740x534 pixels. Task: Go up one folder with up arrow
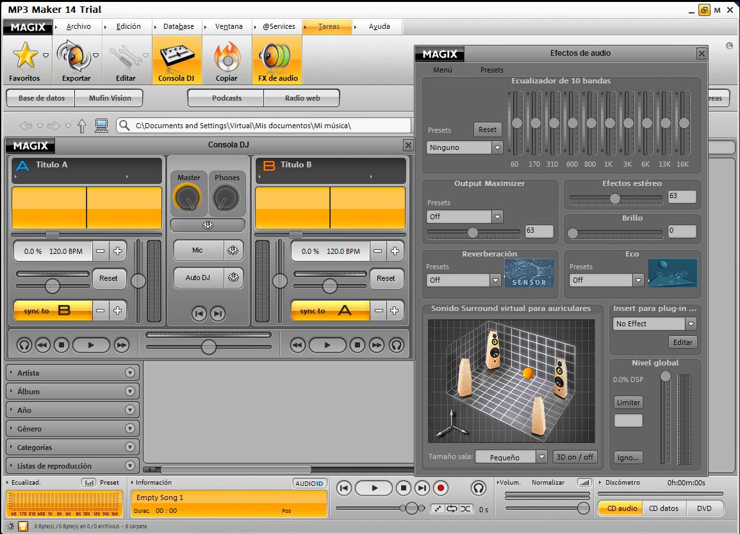tap(81, 126)
